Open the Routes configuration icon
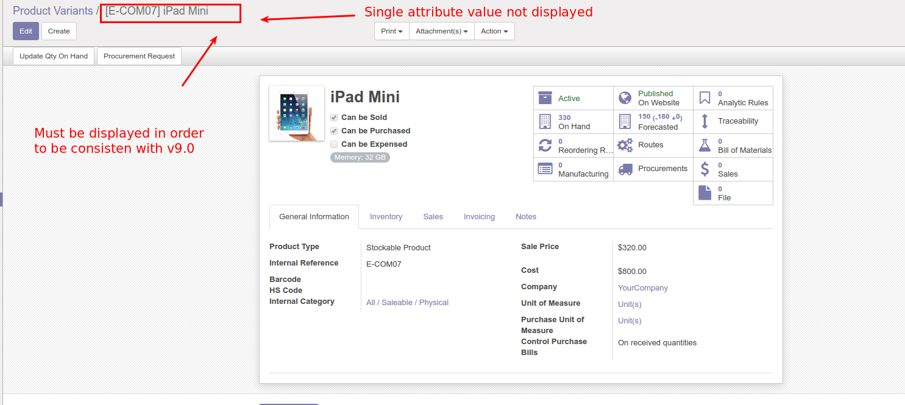 (625, 145)
